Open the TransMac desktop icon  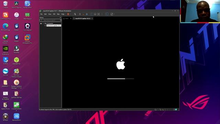pyautogui.click(x=16, y=50)
